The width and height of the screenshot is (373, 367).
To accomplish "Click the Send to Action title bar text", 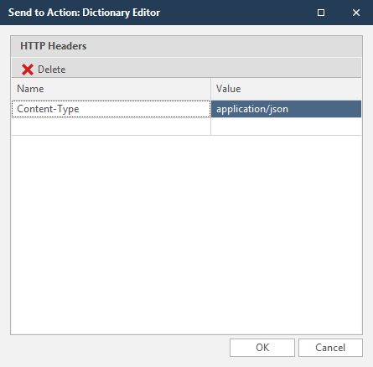I will pyautogui.click(x=84, y=13).
